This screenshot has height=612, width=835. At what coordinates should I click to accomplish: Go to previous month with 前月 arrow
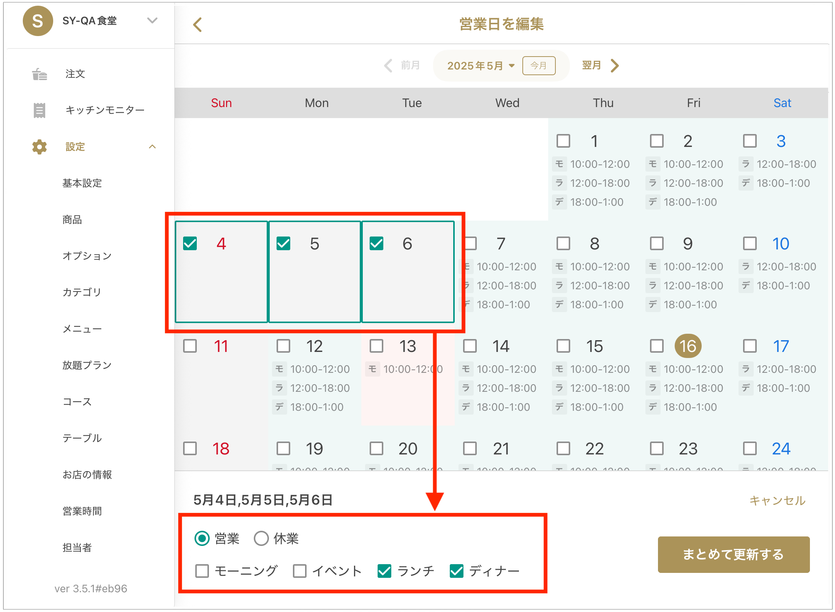[x=388, y=65]
